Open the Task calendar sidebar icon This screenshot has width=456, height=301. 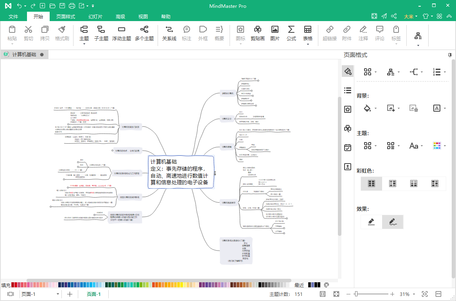(x=348, y=148)
